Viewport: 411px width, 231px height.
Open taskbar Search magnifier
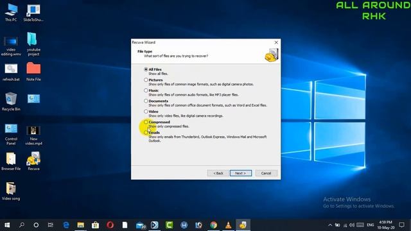pos(22,225)
